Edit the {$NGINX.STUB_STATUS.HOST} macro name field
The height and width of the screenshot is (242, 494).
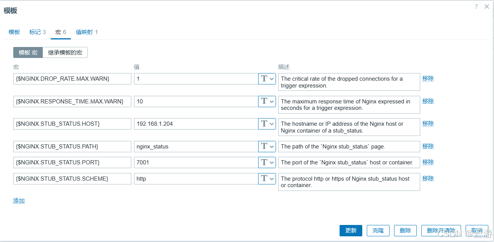[72, 124]
